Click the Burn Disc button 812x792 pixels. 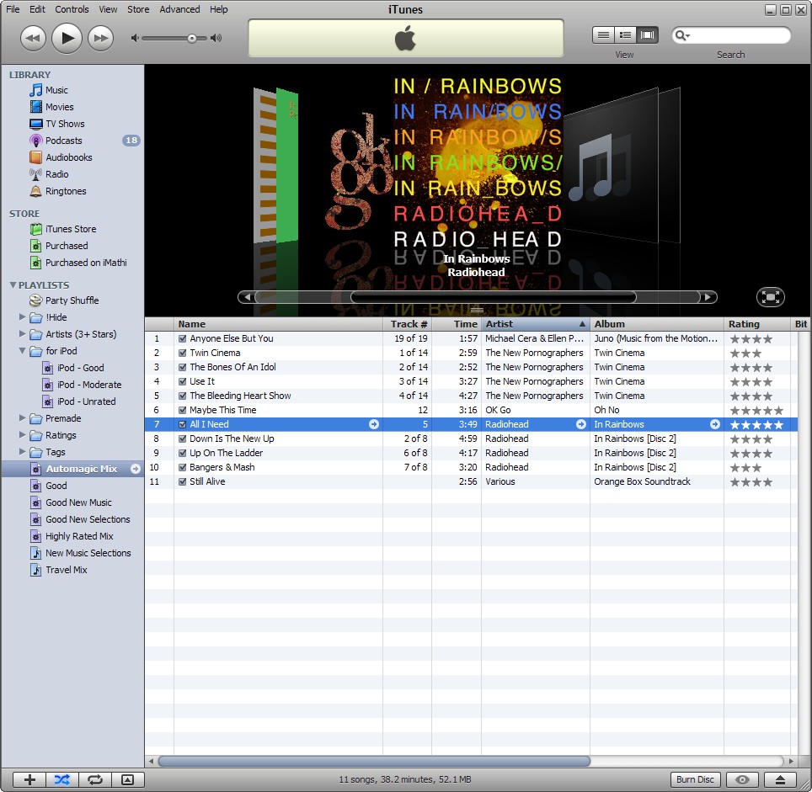tap(695, 779)
